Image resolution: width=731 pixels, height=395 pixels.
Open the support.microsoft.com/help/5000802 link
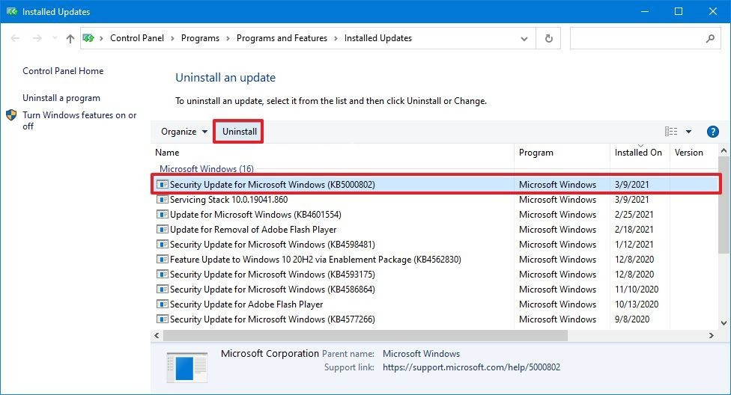point(471,367)
